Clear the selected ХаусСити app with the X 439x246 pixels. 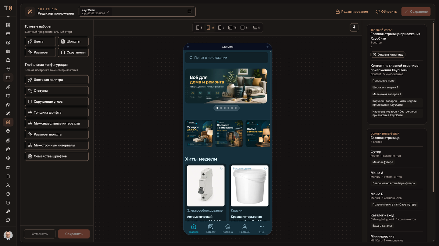108,12
